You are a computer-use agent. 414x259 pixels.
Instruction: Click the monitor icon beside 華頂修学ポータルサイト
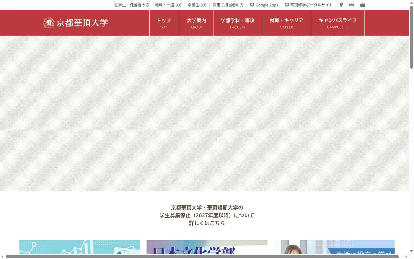coord(287,5)
